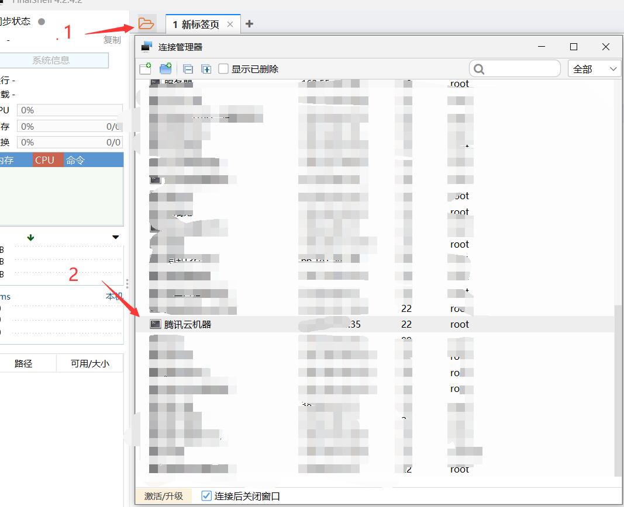The width and height of the screenshot is (624, 507).
Task: Click the terminal icon beside 腾讯云机器
Action: 155,324
